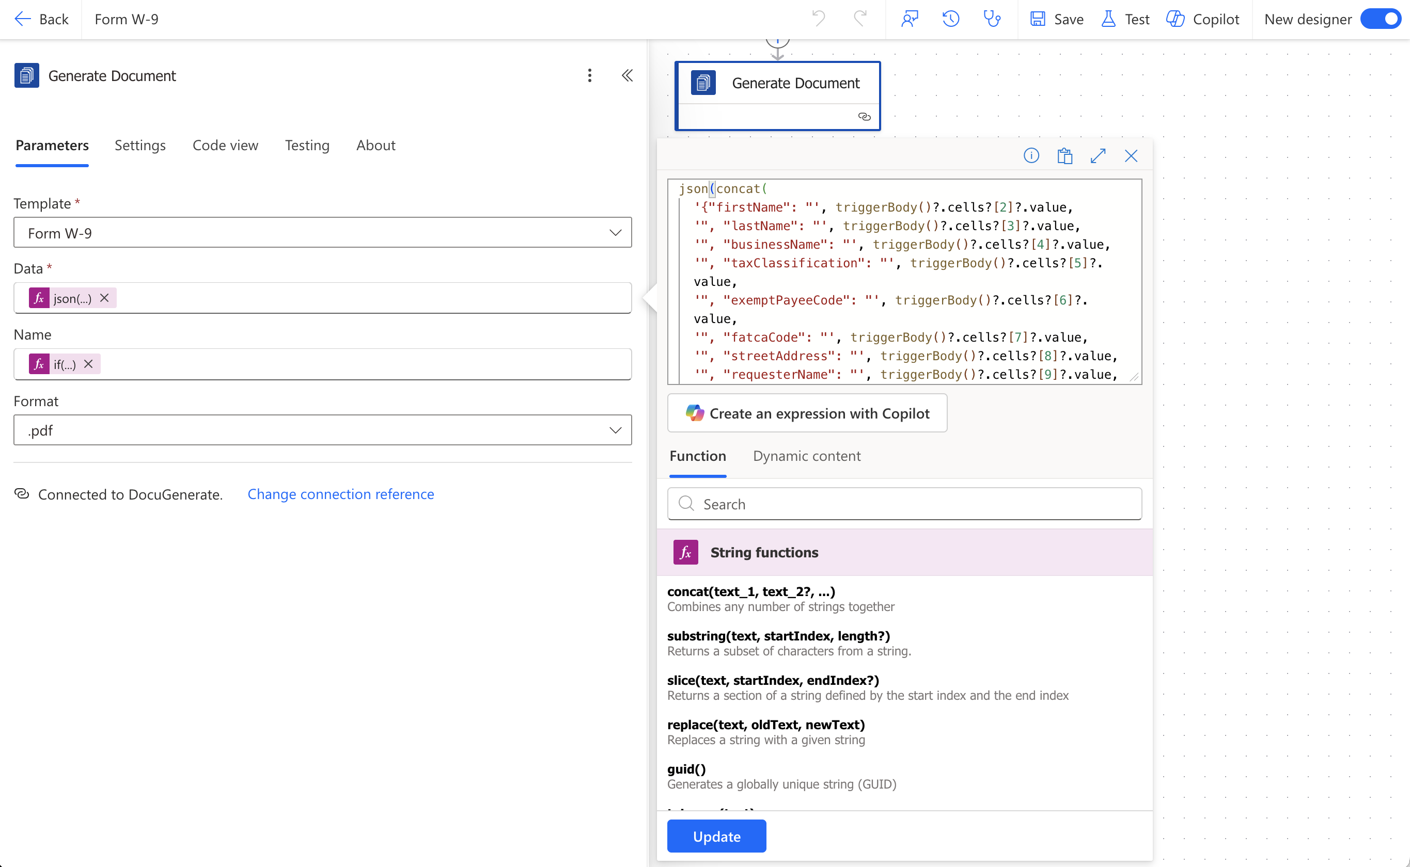Open the About tab

[x=375, y=146]
